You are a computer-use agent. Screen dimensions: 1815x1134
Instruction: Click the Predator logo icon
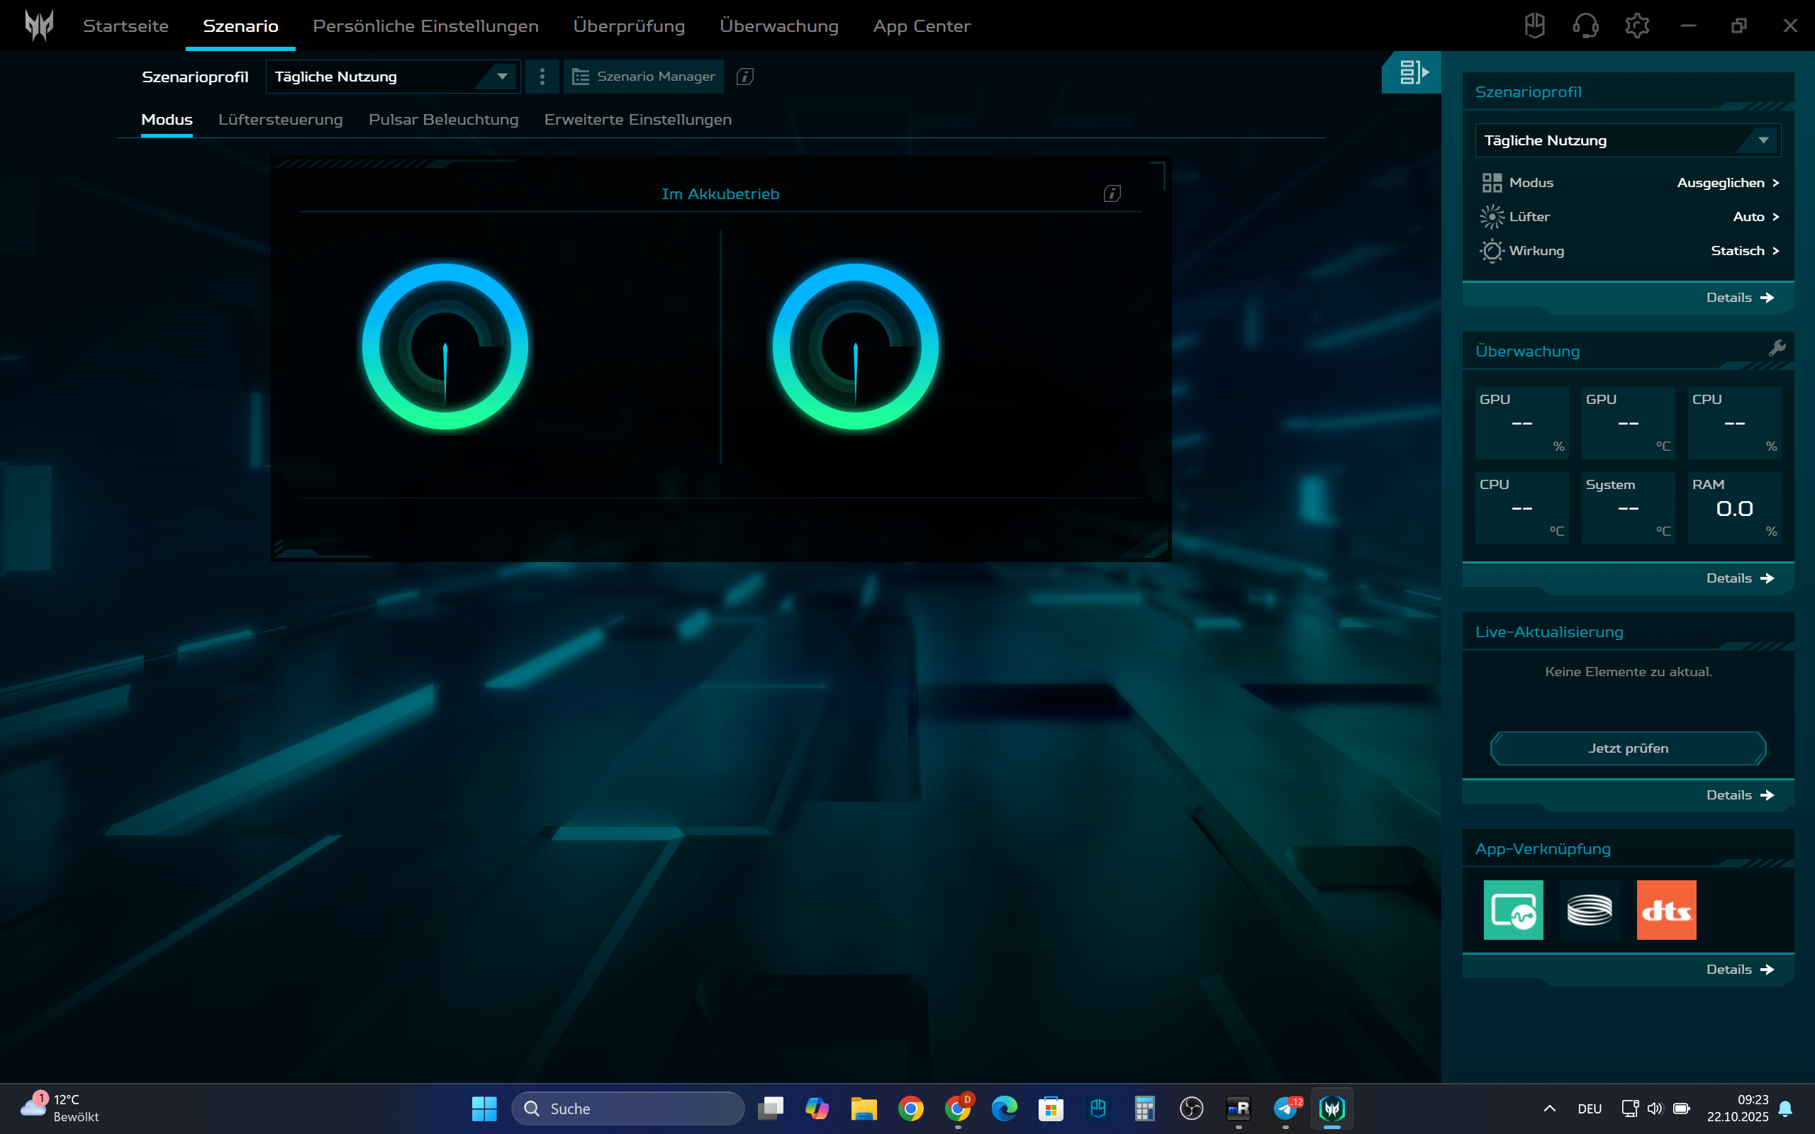click(39, 26)
